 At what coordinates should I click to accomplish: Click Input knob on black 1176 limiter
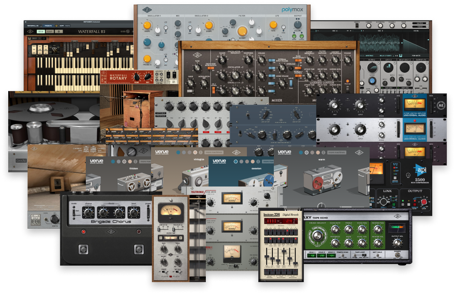pyautogui.click(x=334, y=105)
